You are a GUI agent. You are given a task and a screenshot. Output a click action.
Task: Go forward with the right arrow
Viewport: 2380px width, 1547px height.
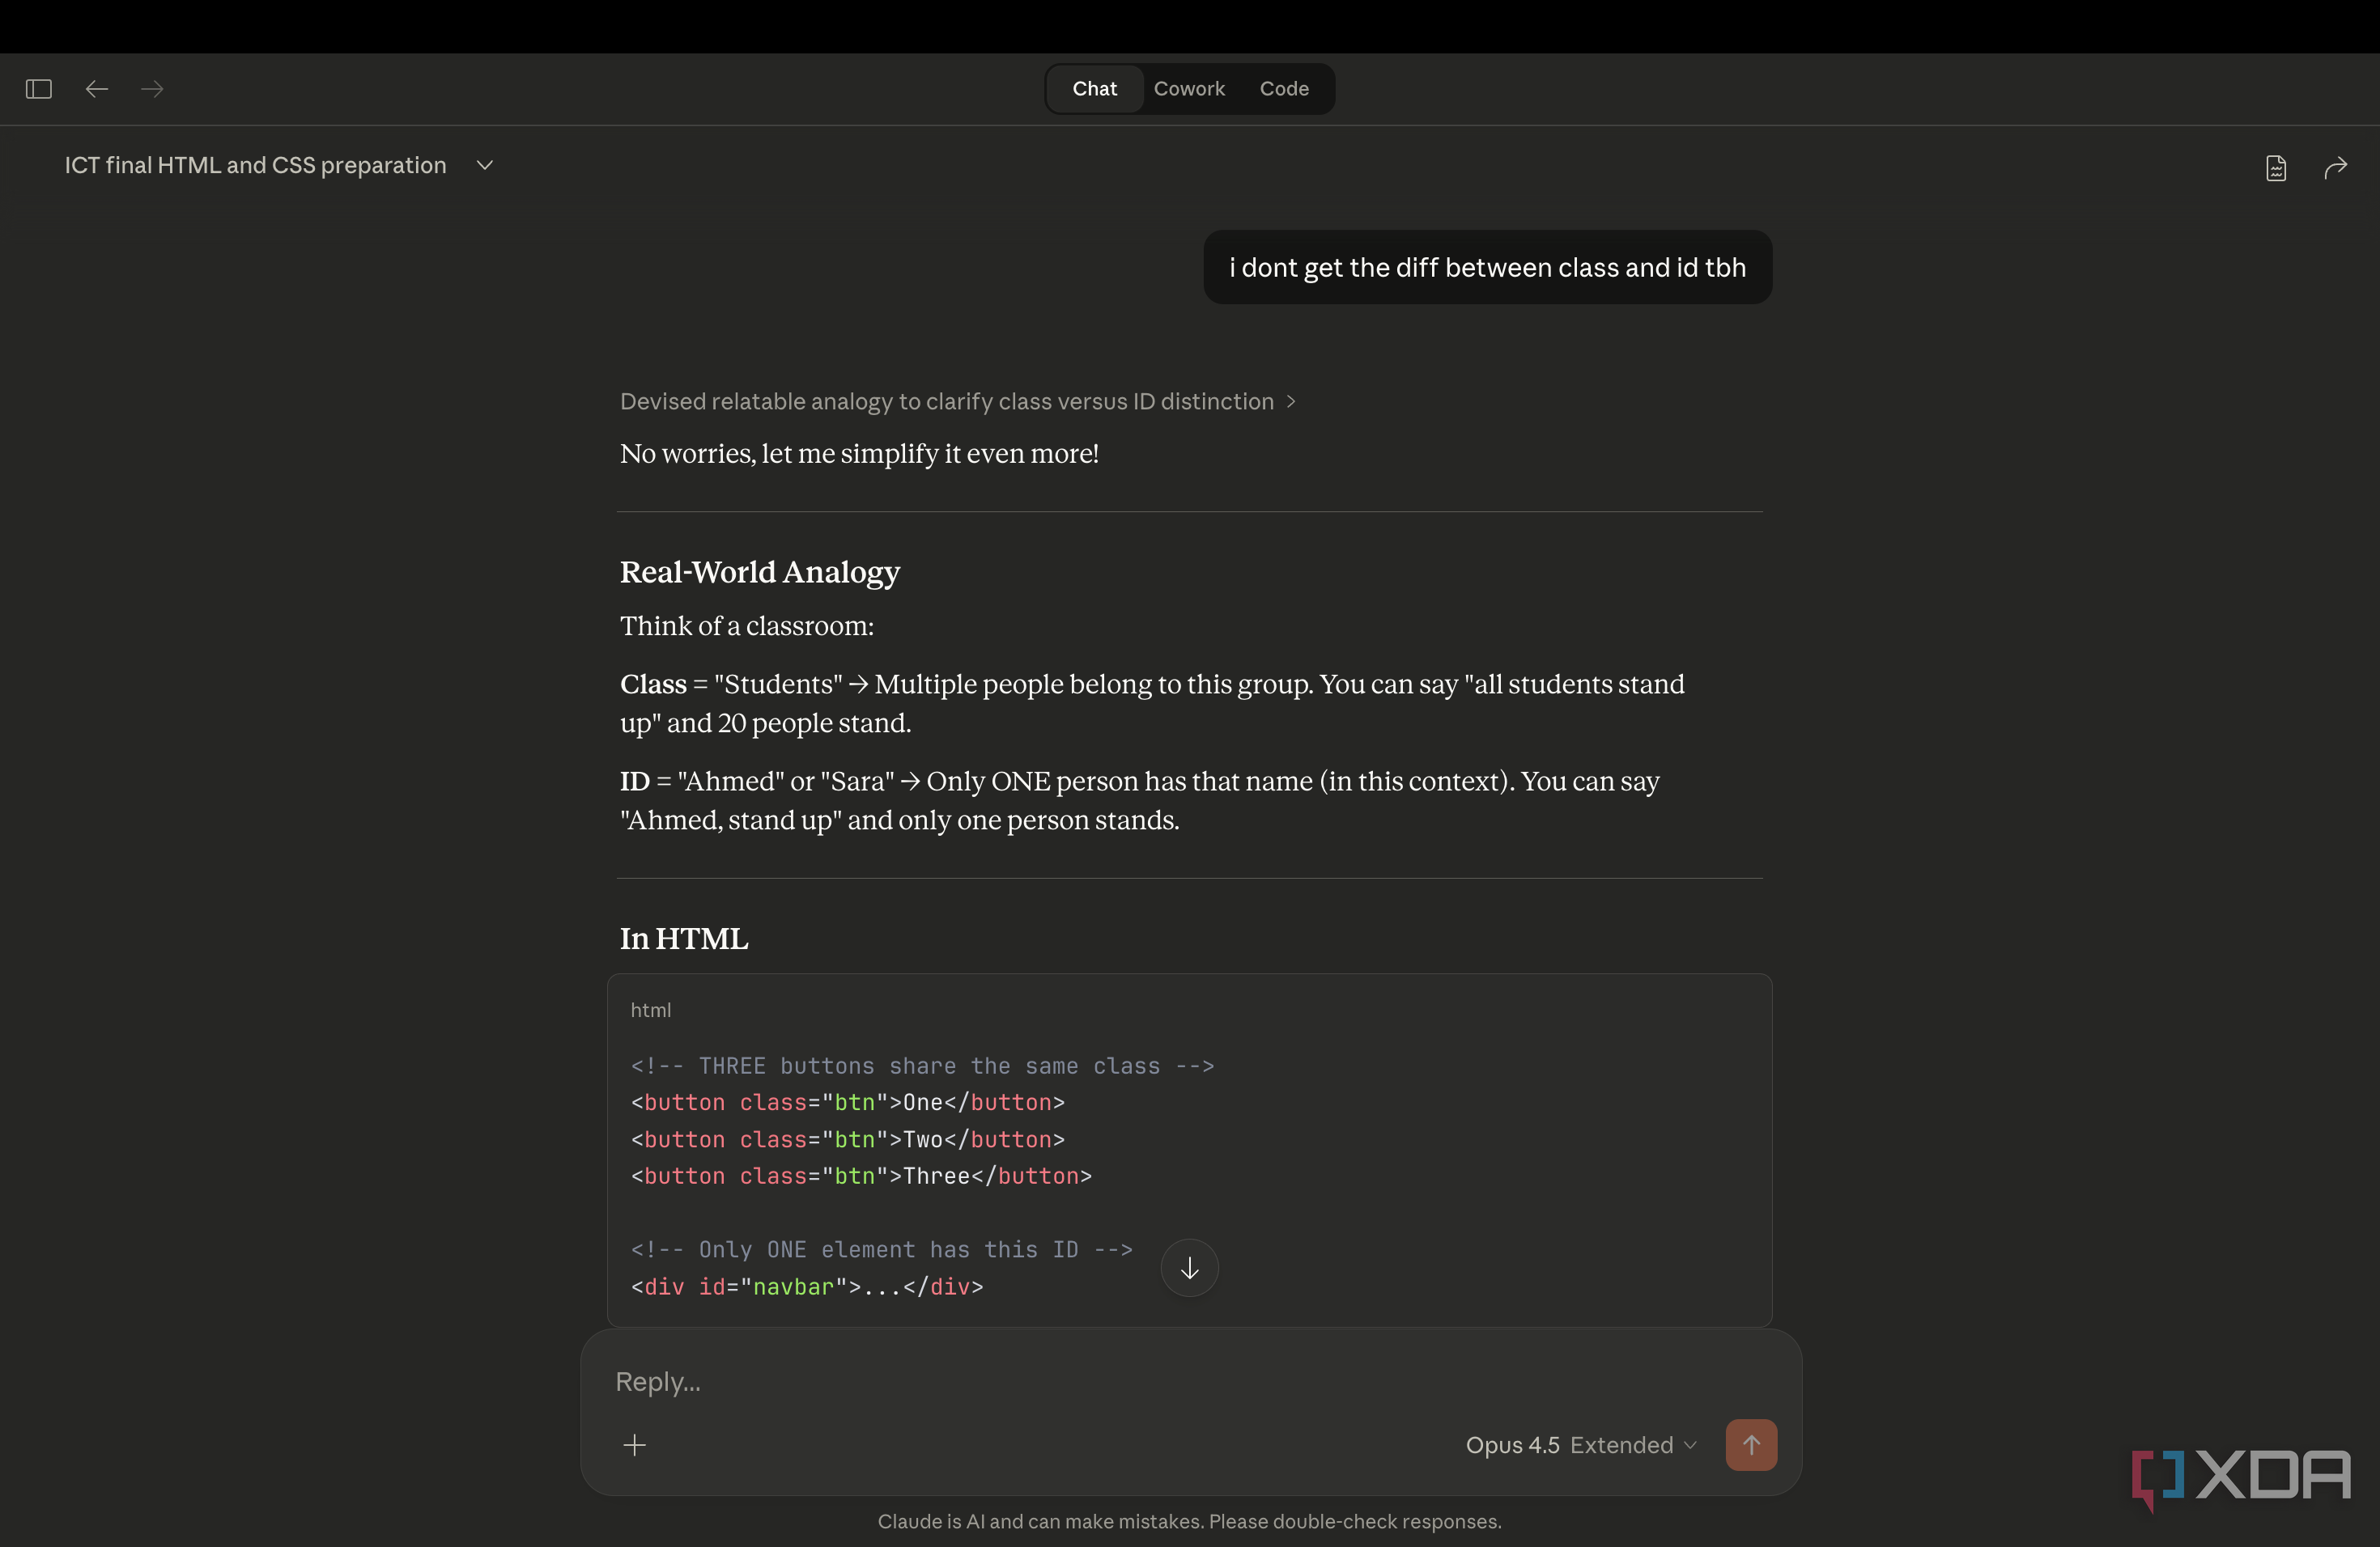tap(152, 89)
